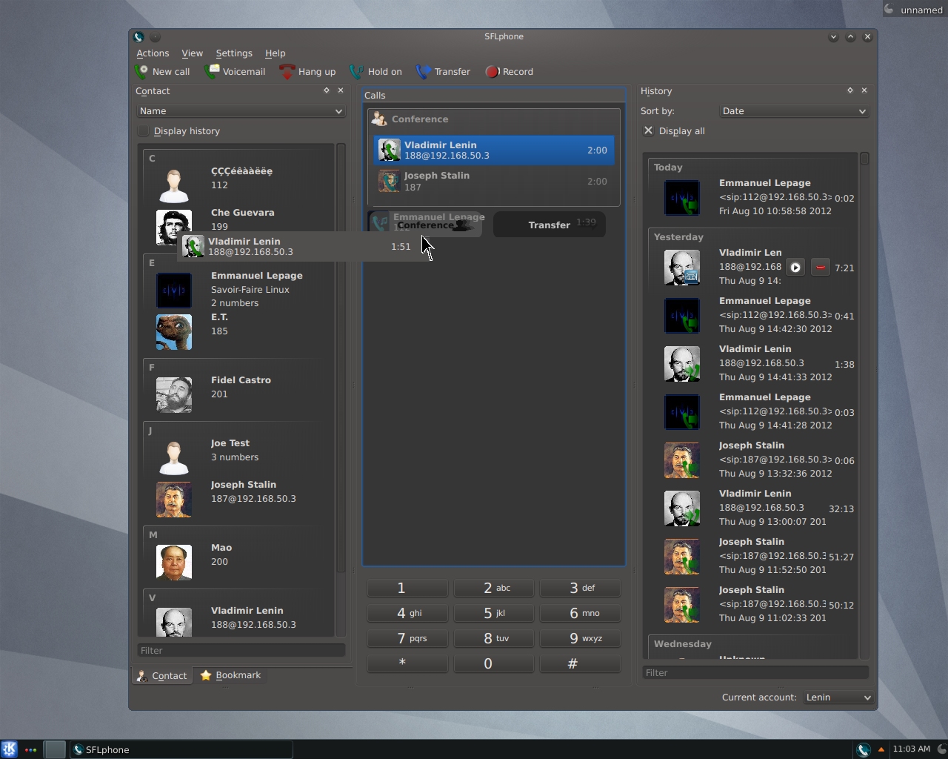Select Joseph Stalin 0:06 history entry
948x759 pixels.
point(752,460)
